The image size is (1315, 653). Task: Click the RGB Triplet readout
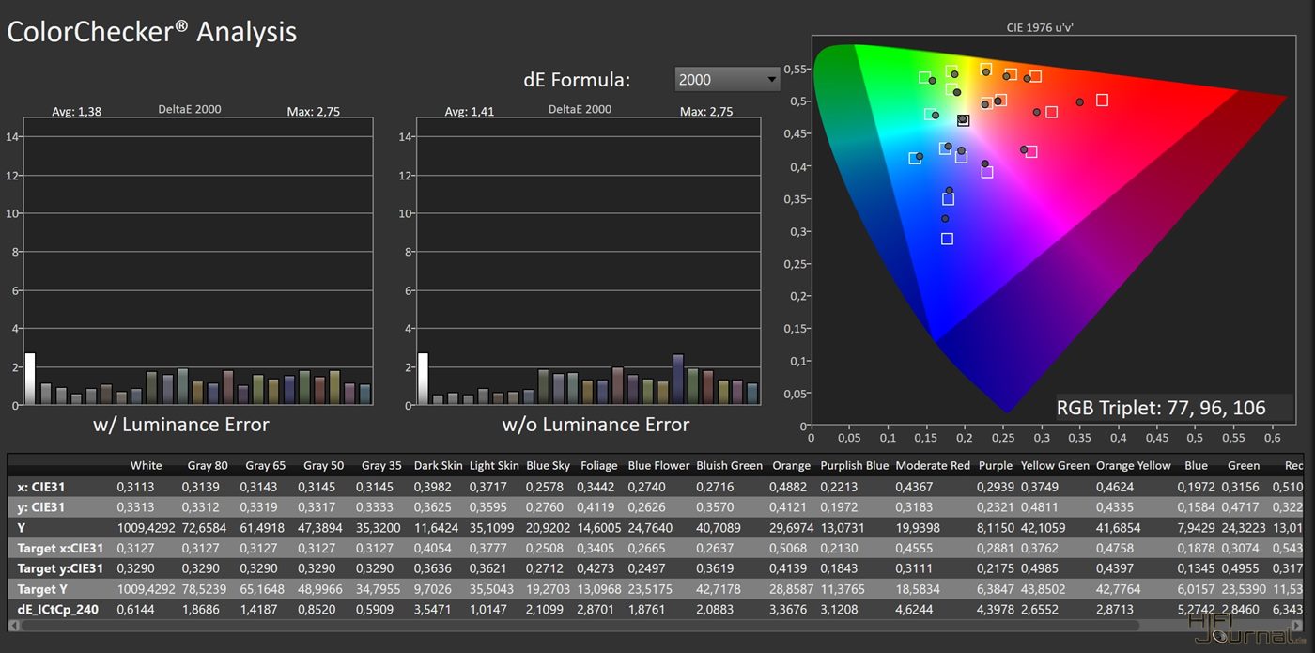coord(1161,408)
